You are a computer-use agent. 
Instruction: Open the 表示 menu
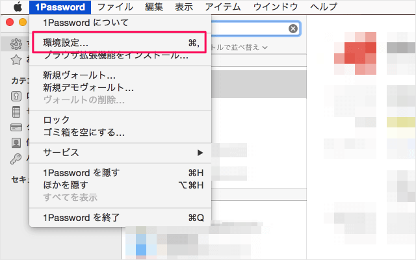[x=184, y=7]
